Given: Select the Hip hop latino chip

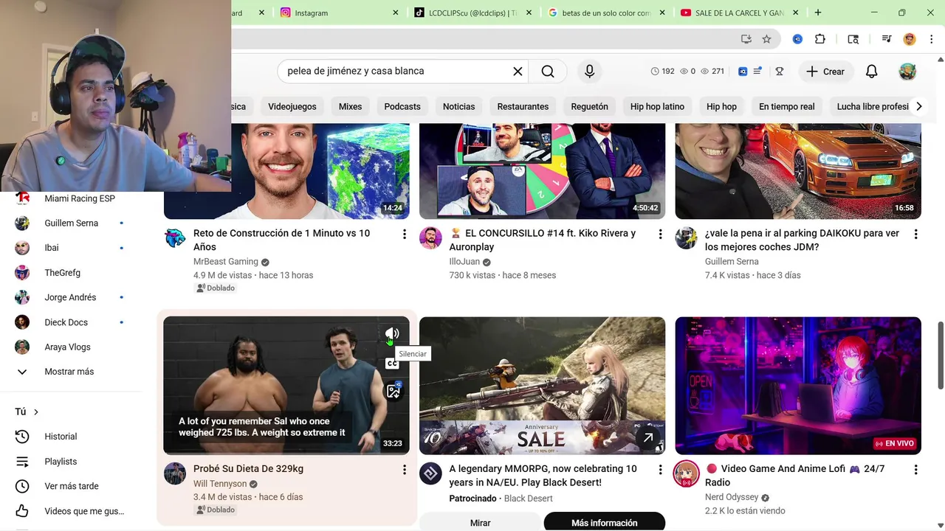Looking at the screenshot, I should point(657,106).
